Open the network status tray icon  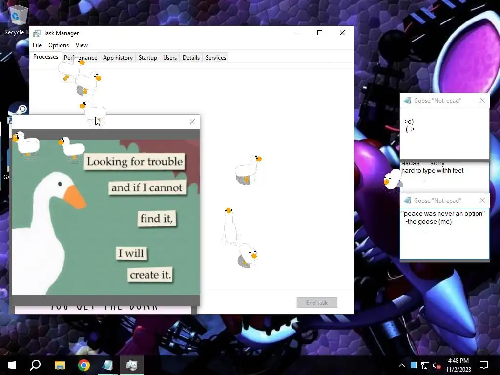click(x=425, y=365)
